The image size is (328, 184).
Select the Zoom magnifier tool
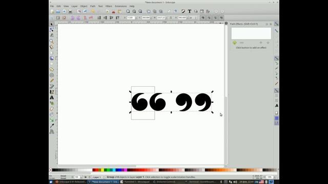pyautogui.click(x=52, y=41)
